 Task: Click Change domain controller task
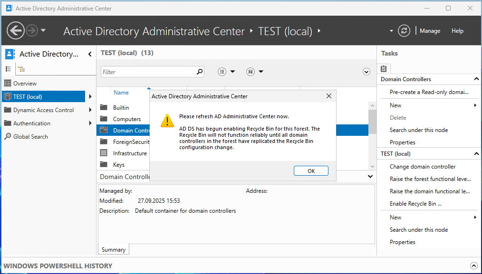click(423, 167)
